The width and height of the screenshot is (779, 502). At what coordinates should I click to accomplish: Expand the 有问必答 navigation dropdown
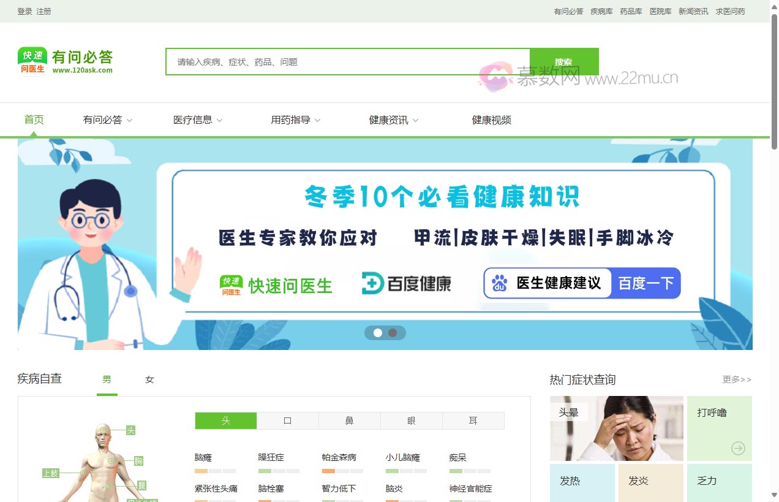click(x=107, y=120)
